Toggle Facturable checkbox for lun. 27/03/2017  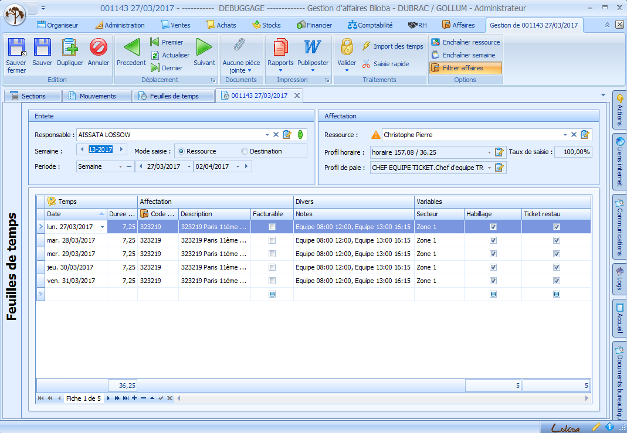pyautogui.click(x=272, y=227)
